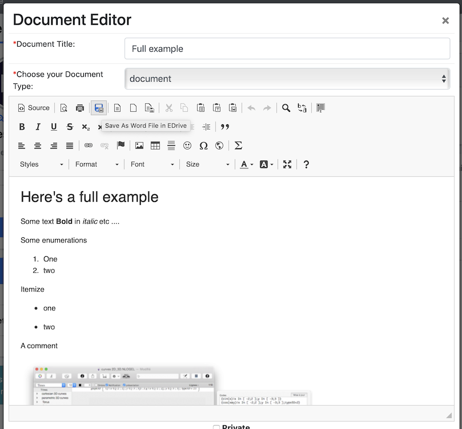Click Paste from Word icon
The height and width of the screenshot is (429, 462).
pyautogui.click(x=232, y=108)
